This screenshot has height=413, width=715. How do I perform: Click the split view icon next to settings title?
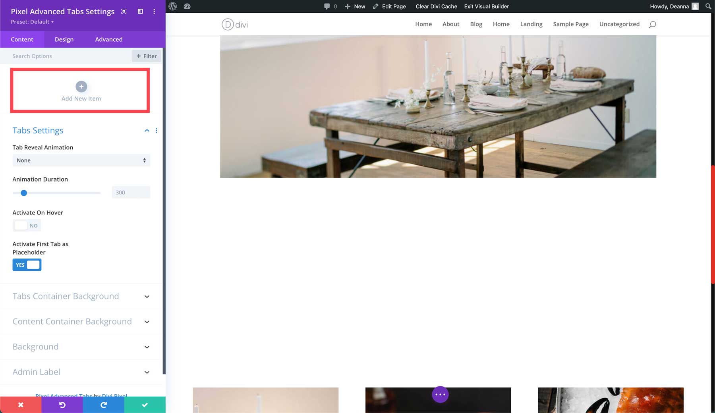(140, 12)
